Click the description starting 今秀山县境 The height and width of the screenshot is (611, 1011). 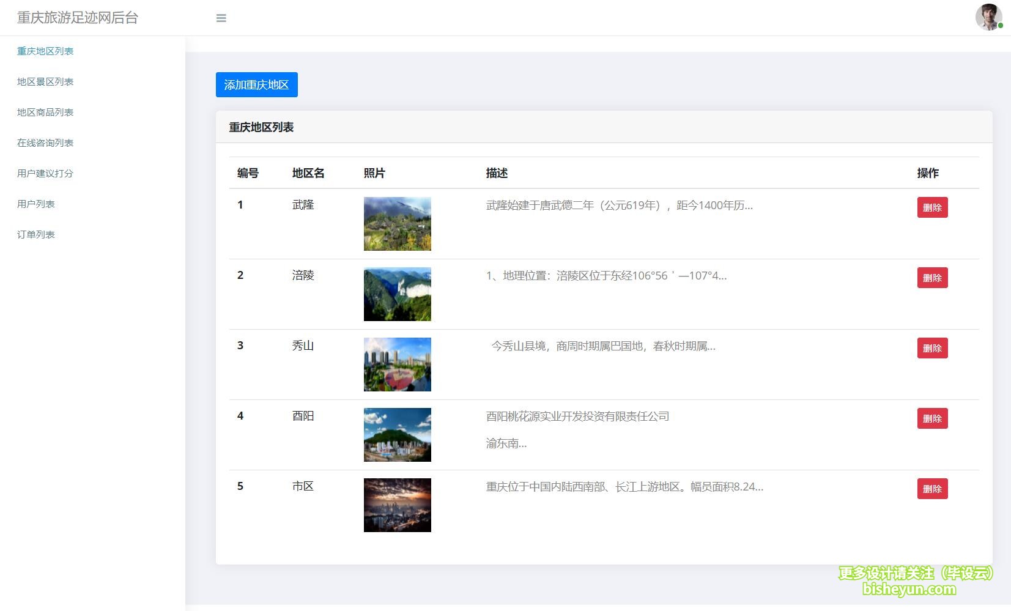603,346
